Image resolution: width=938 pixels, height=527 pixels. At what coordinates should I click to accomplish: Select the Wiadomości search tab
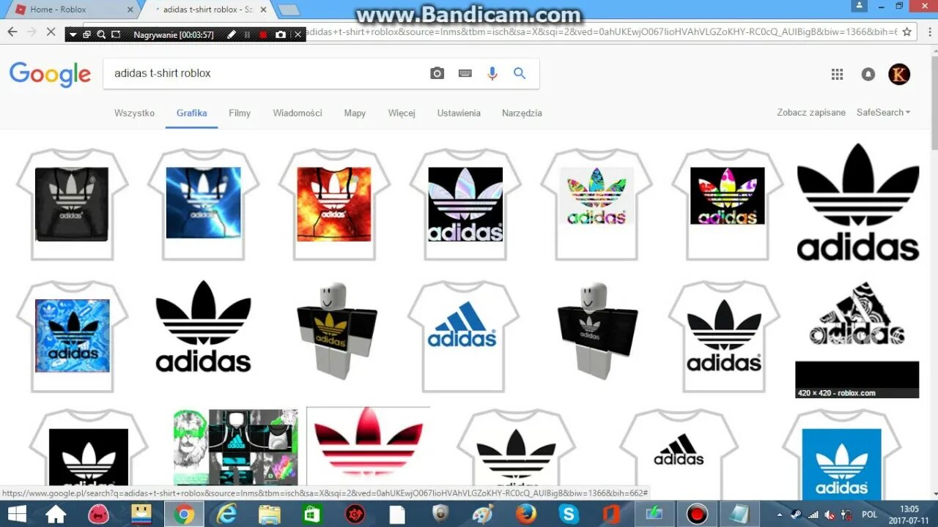tap(298, 113)
